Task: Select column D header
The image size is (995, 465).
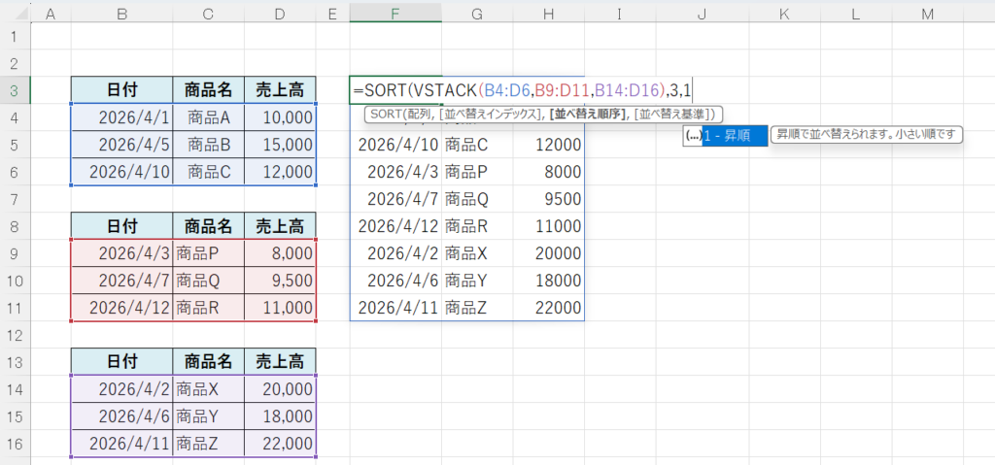Action: tap(280, 12)
